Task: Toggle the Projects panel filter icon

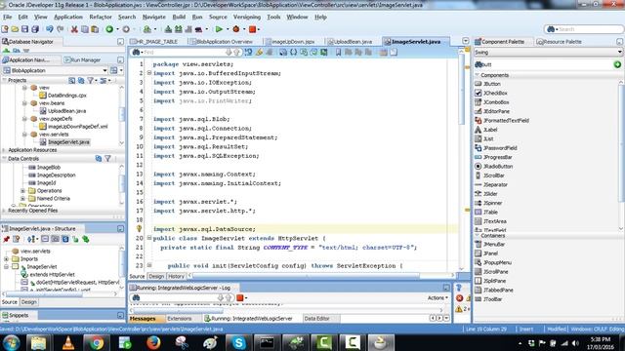Action: point(91,80)
